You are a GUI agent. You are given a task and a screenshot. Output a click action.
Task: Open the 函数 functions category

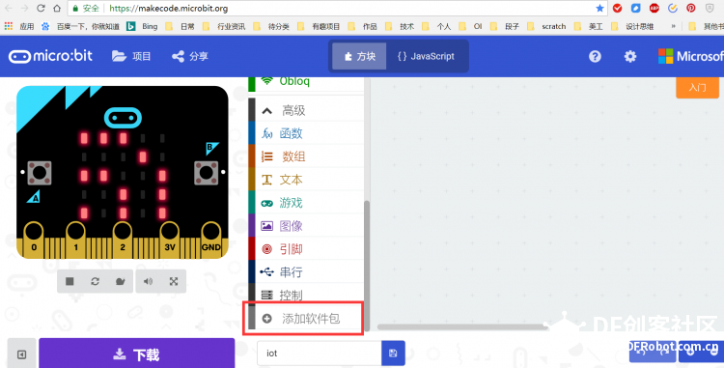306,133
